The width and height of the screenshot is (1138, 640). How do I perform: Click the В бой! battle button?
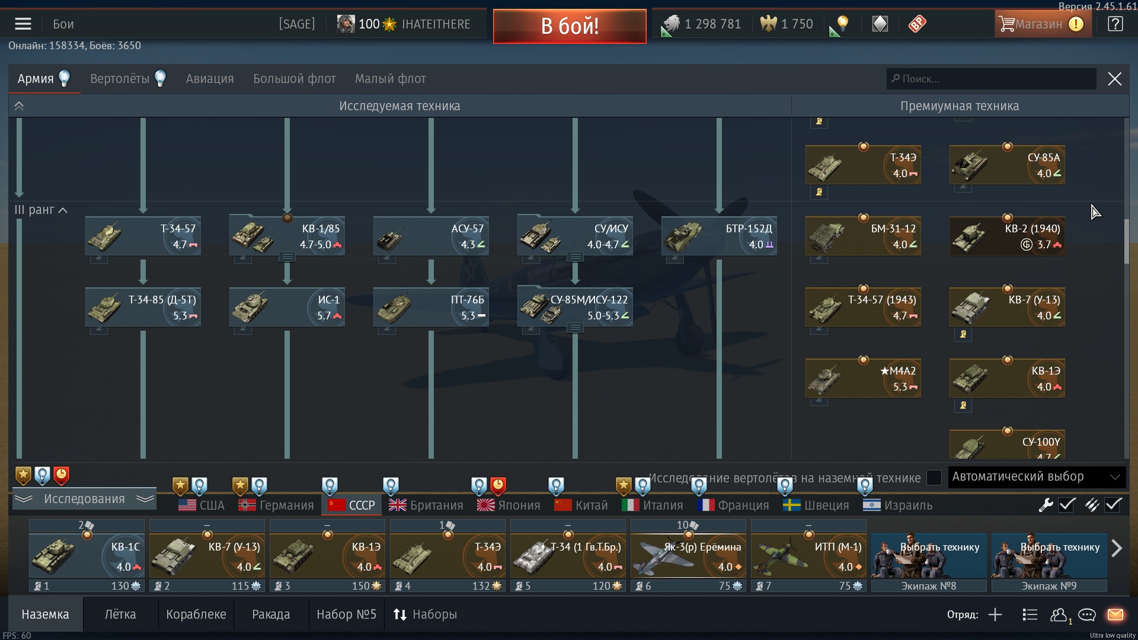570,26
